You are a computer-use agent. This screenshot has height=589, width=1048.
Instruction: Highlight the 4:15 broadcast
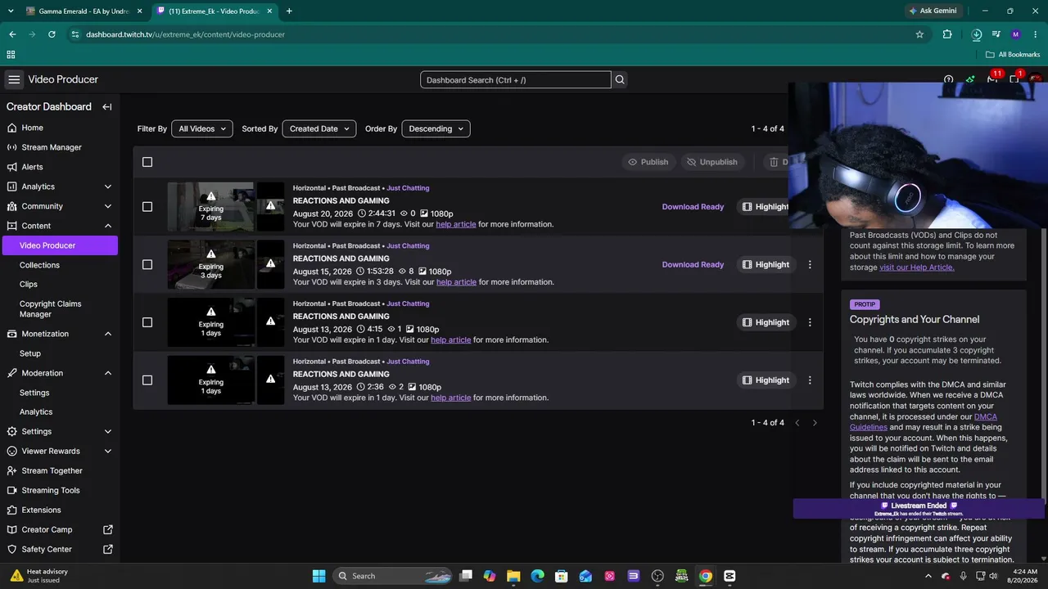pyautogui.click(x=766, y=322)
